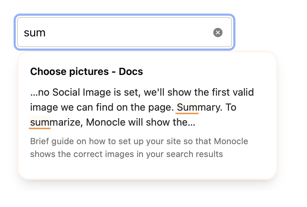This screenshot has height=207, width=307.
Task: Clear the search field with the X icon
Action: pyautogui.click(x=218, y=32)
